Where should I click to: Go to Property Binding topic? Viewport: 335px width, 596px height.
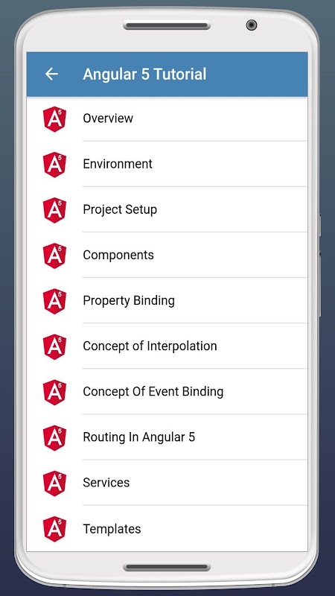pyautogui.click(x=167, y=301)
